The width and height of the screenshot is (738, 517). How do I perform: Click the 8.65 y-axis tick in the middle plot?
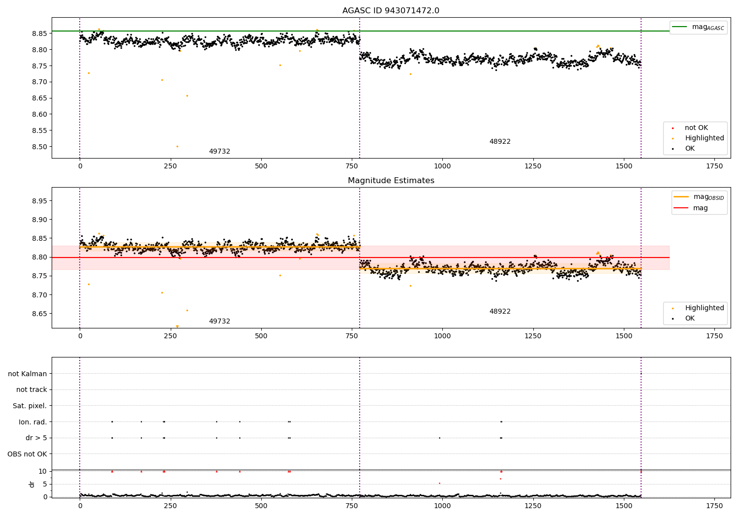(39, 314)
